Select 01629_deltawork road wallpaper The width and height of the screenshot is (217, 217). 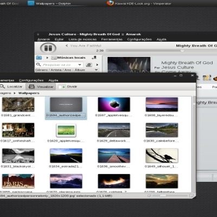coord(114,130)
